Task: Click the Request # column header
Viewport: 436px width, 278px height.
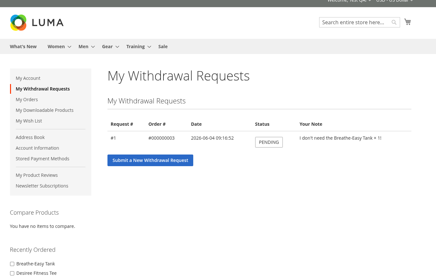Action: [x=122, y=124]
